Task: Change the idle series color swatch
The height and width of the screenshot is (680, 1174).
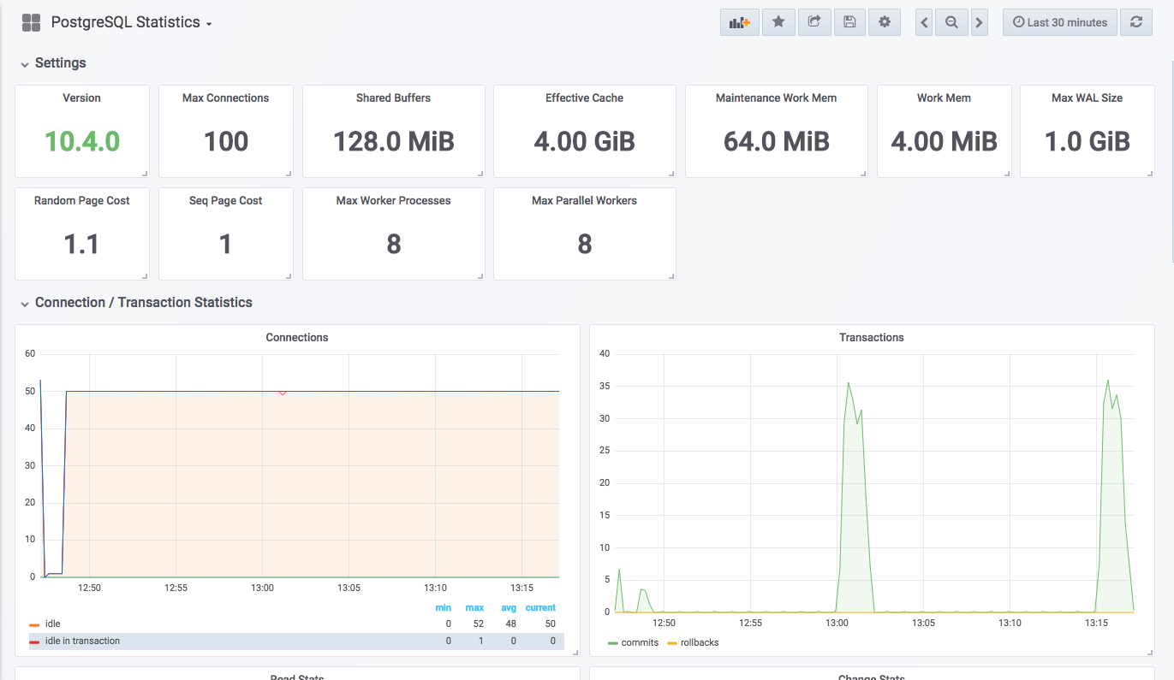Action: [x=34, y=625]
